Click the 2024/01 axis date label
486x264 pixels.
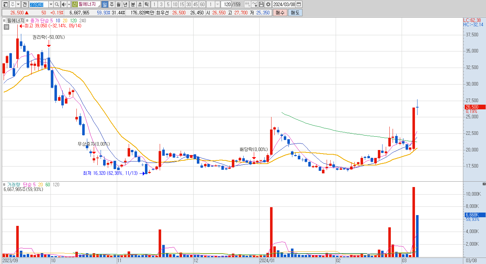click(268, 260)
